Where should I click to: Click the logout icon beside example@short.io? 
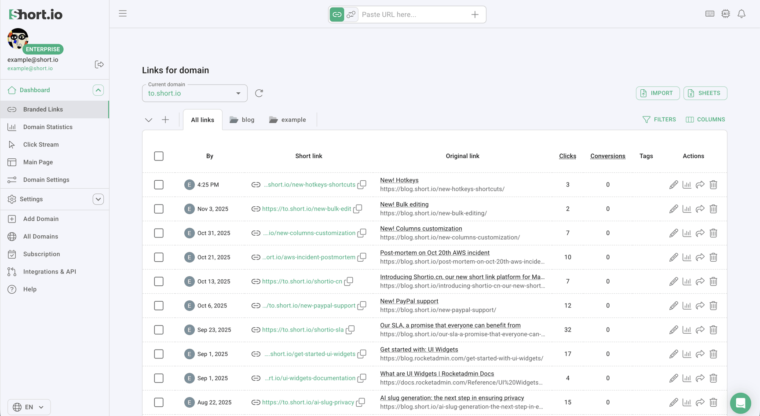(99, 64)
